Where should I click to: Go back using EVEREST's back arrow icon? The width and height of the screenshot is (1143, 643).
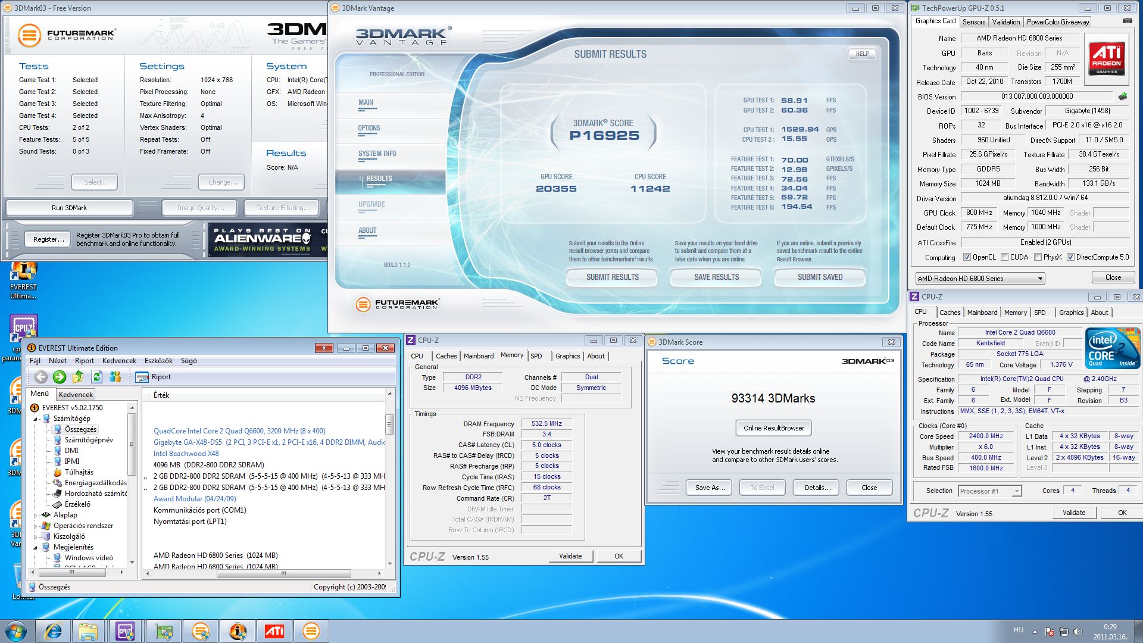pyautogui.click(x=40, y=376)
